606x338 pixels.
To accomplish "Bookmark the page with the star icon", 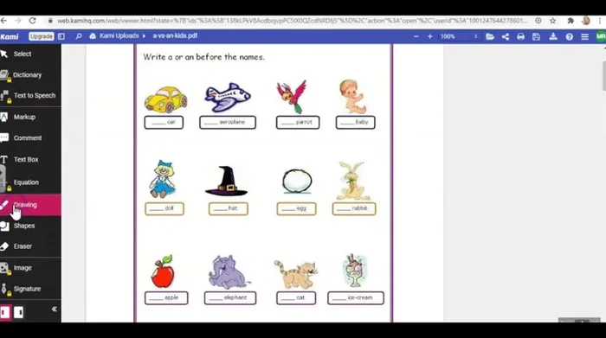I will click(553, 21).
